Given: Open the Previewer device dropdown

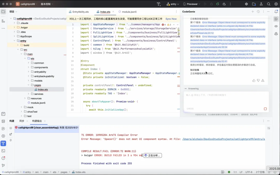Looking at the screenshot, I should [x=192, y=4].
